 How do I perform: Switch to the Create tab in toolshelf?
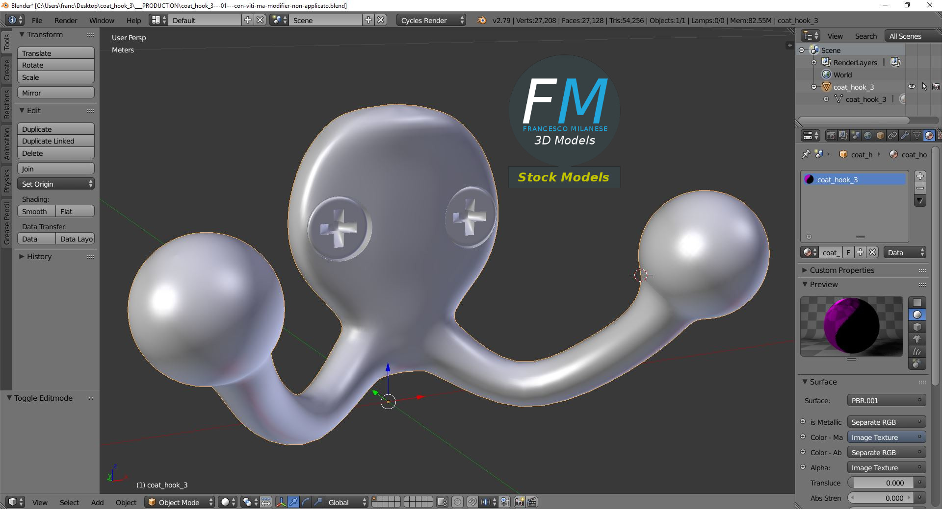point(6,70)
